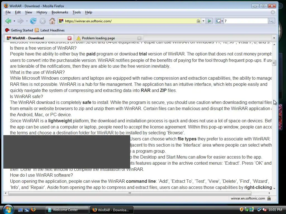The image size is (286, 214).
Task: Open the History menu
Action: coord(42,12)
